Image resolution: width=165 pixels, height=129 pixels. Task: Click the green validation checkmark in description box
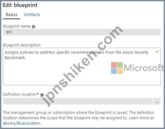point(157,52)
